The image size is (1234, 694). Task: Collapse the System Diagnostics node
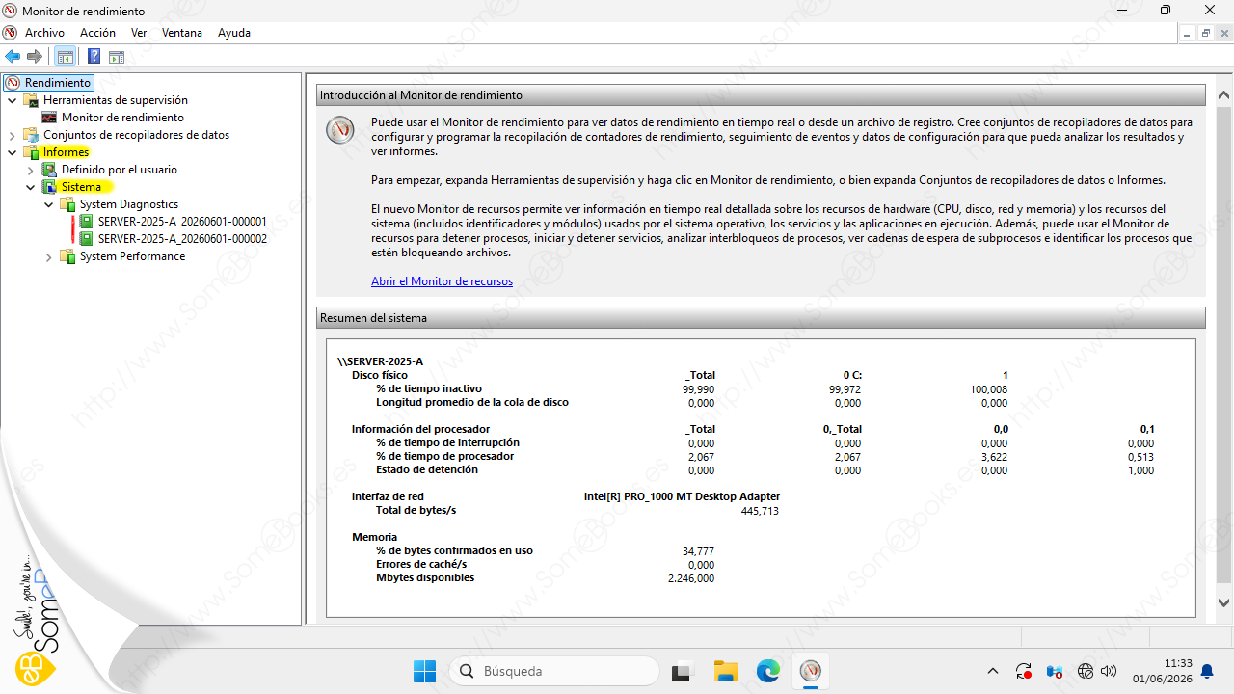(49, 204)
